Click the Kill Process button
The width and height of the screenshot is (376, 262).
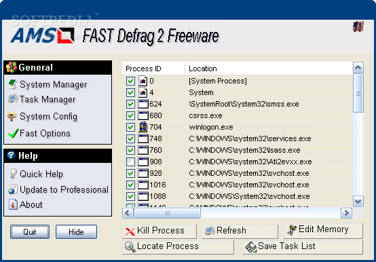point(159,231)
